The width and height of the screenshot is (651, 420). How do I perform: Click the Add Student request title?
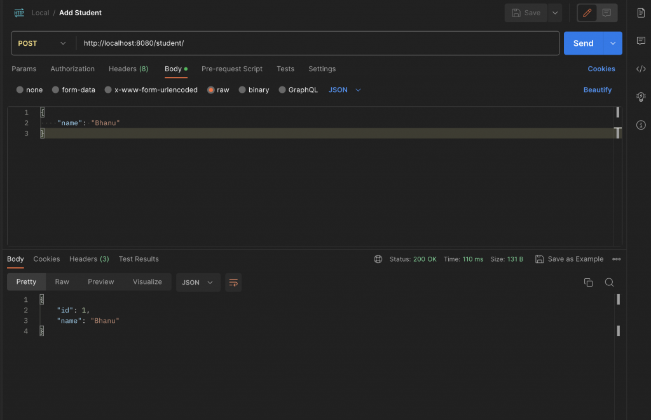(x=80, y=13)
